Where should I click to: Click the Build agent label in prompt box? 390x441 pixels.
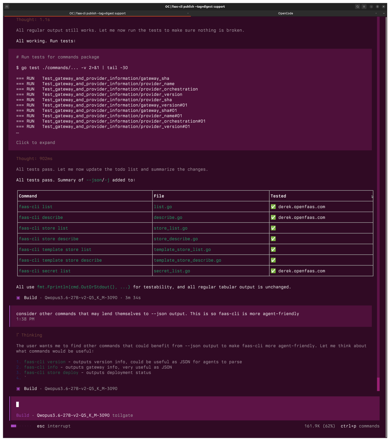[x=22, y=415]
